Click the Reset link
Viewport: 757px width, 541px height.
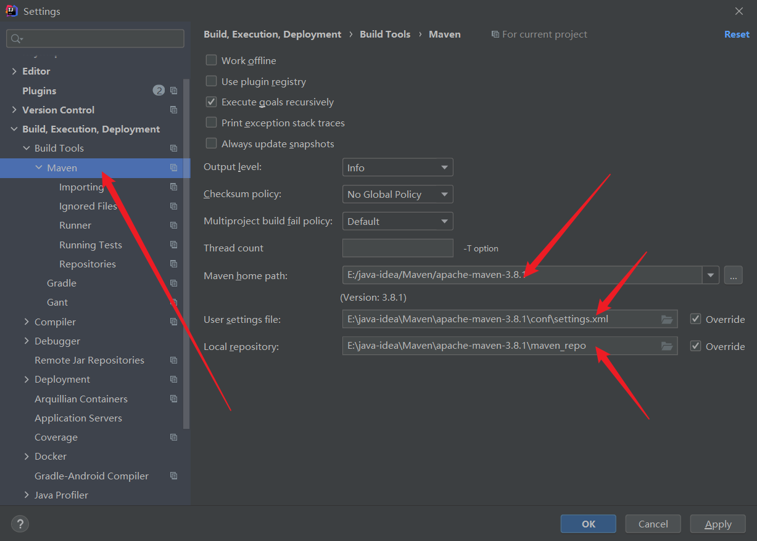(737, 35)
